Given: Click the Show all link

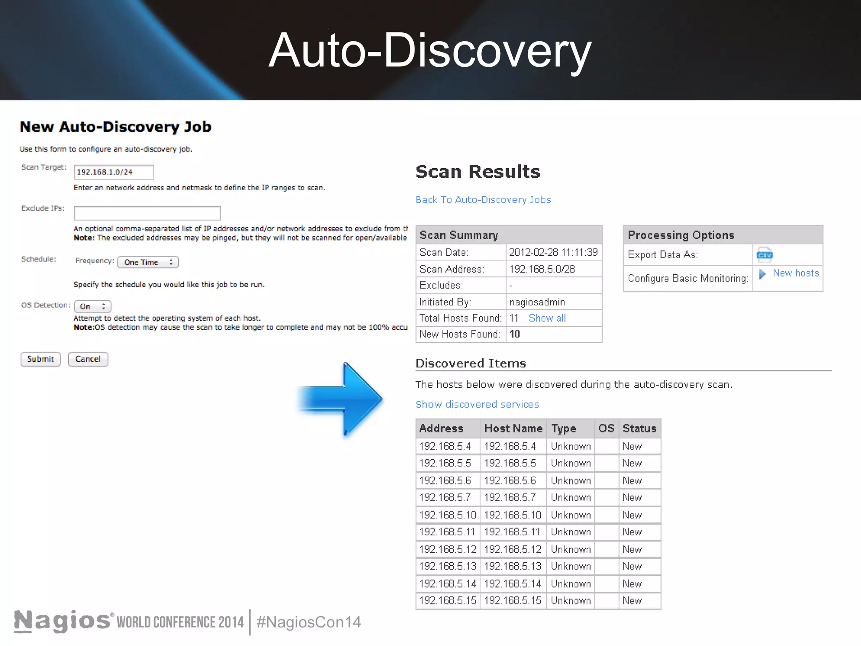Looking at the screenshot, I should point(547,318).
